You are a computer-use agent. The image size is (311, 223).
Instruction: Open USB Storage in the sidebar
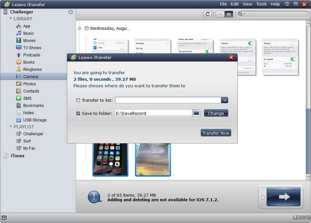point(34,120)
